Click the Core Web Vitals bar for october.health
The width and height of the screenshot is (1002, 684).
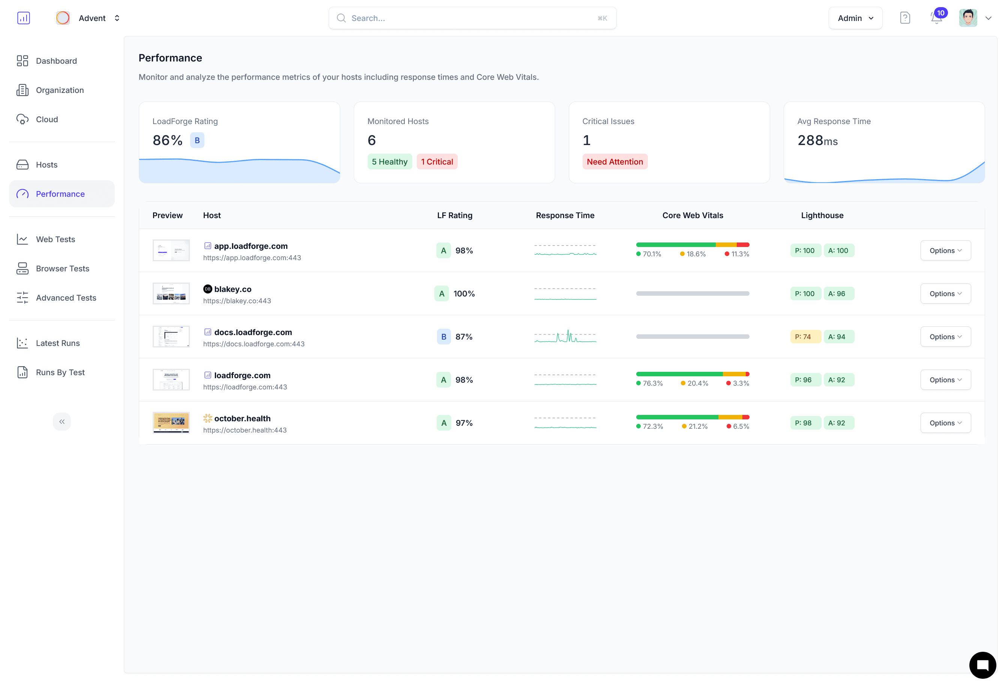(693, 417)
